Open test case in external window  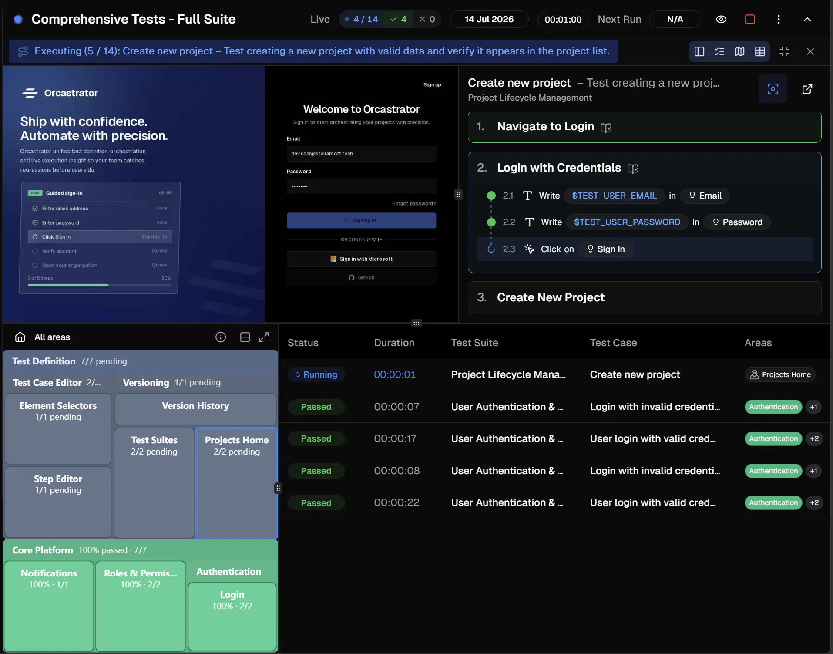coord(807,89)
